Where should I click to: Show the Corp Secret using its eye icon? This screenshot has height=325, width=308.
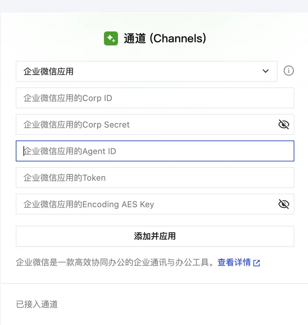[x=283, y=124]
